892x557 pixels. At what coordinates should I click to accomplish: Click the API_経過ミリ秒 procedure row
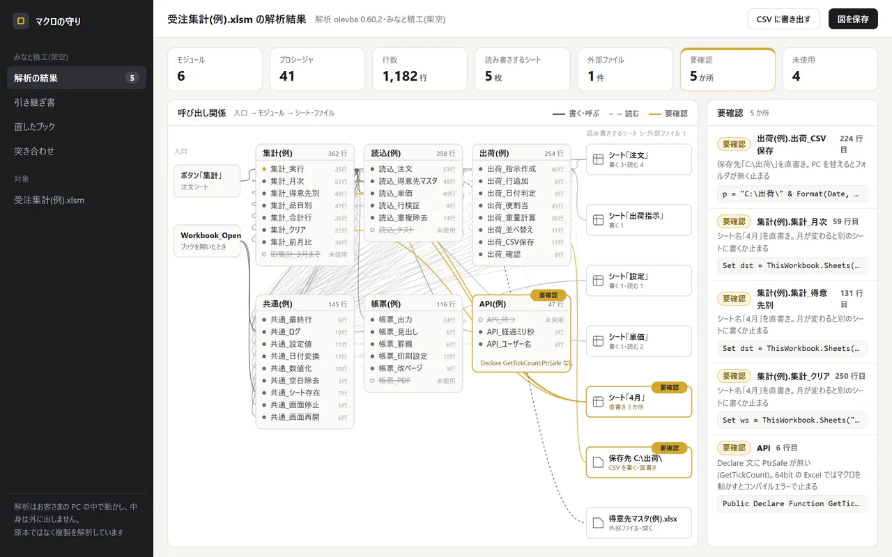(x=521, y=332)
